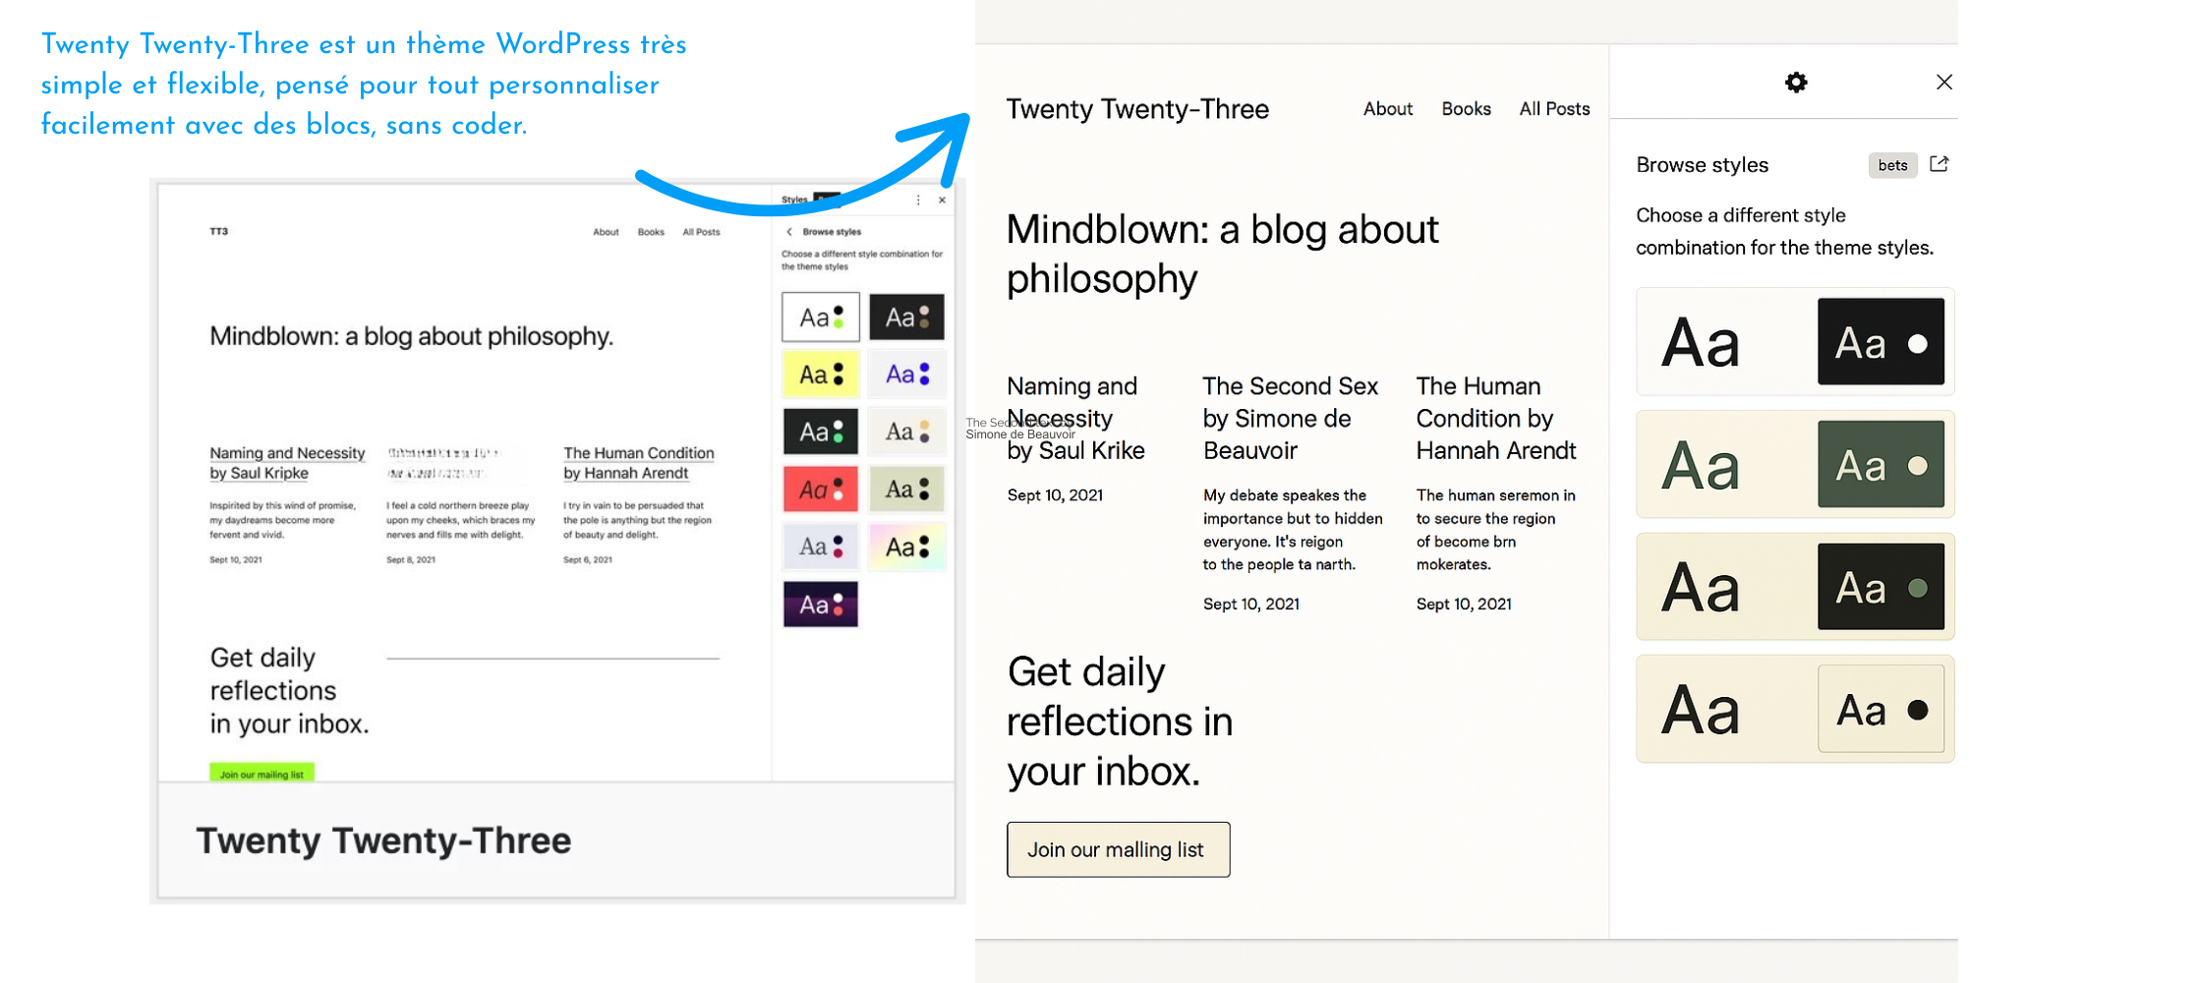This screenshot has height=983, width=2202.
Task: Click the bets badge next to Browse styles
Action: coord(1892,165)
